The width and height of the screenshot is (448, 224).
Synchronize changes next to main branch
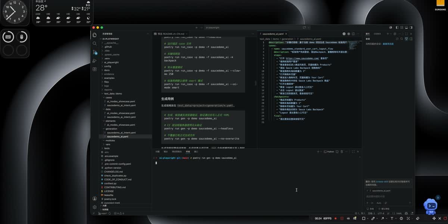(109, 213)
